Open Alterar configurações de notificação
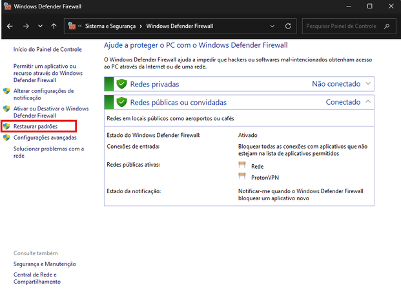401x292 pixels. pos(43,94)
